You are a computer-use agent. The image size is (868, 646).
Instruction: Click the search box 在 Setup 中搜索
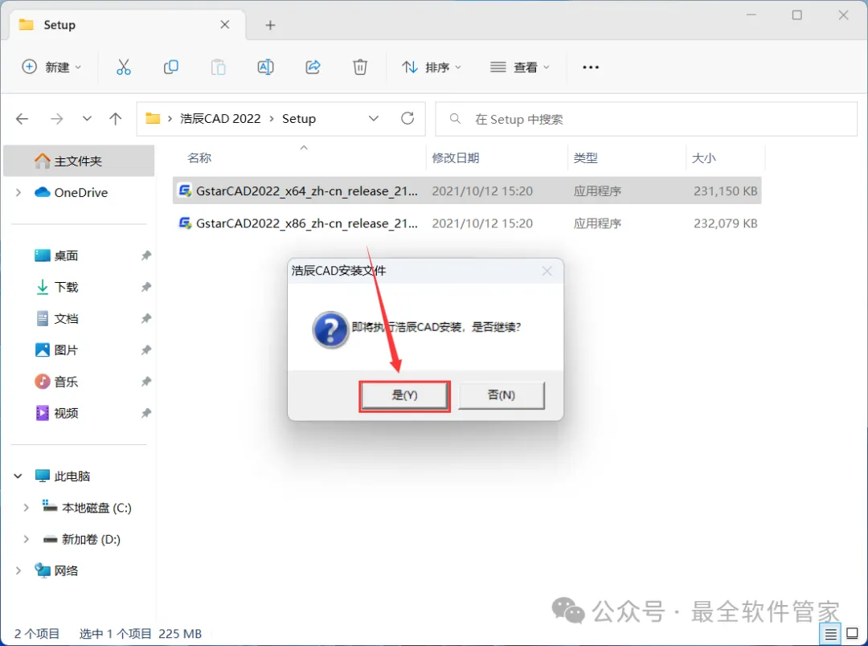point(646,118)
